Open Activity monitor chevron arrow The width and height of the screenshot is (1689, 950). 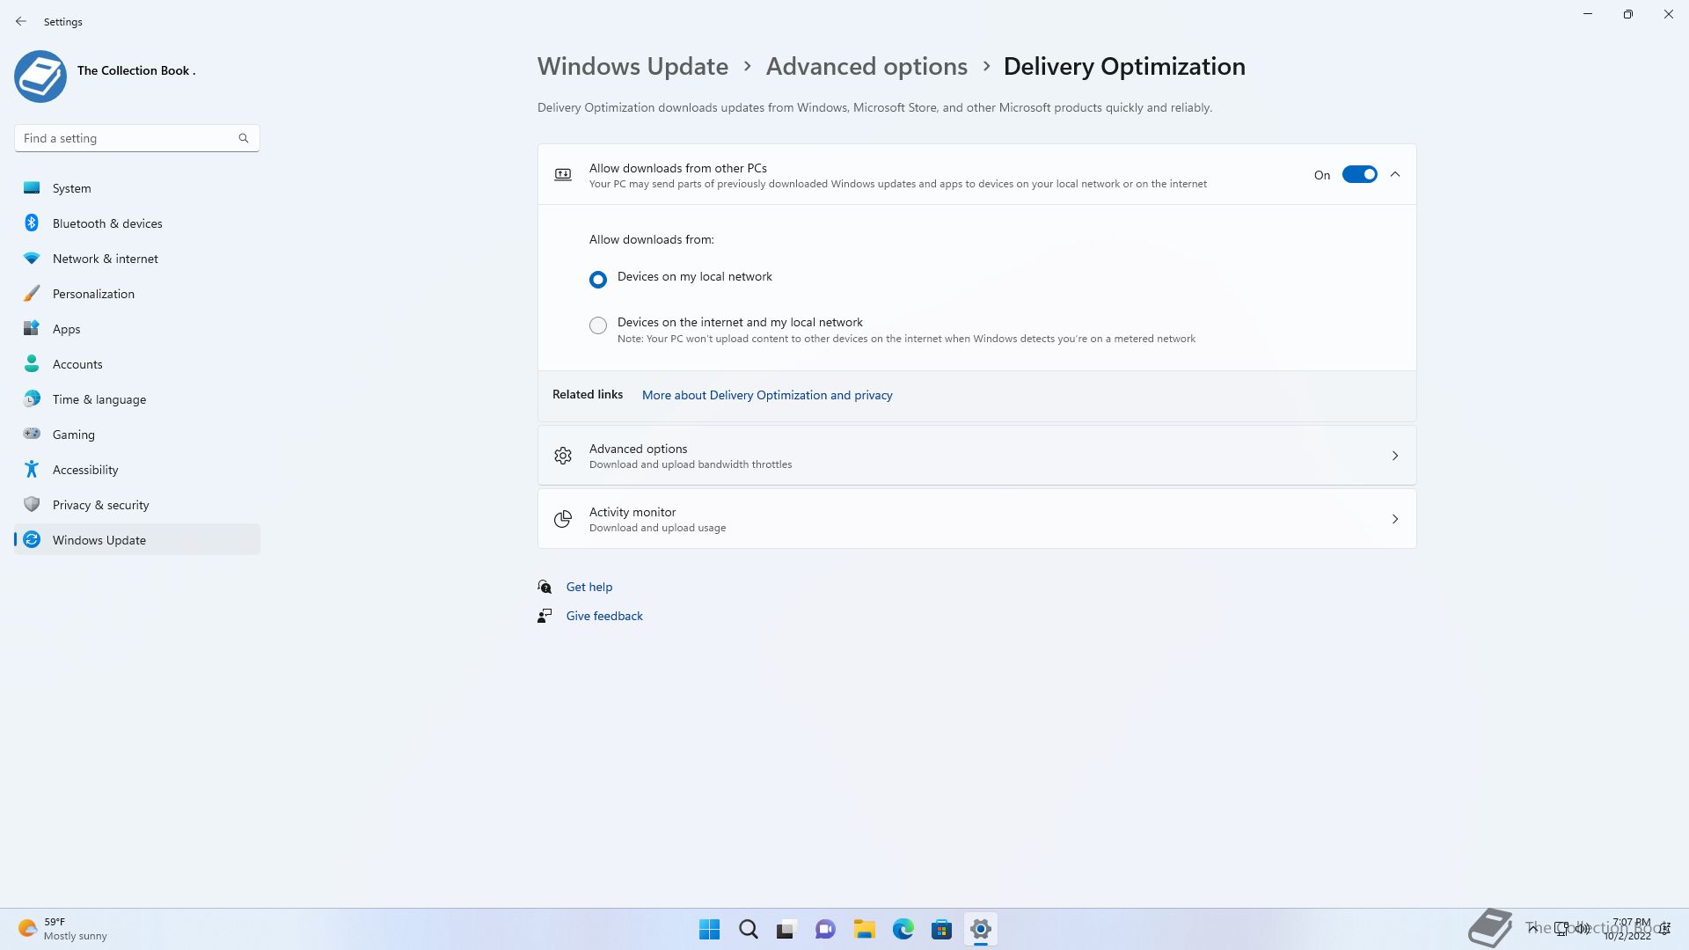coord(1395,519)
